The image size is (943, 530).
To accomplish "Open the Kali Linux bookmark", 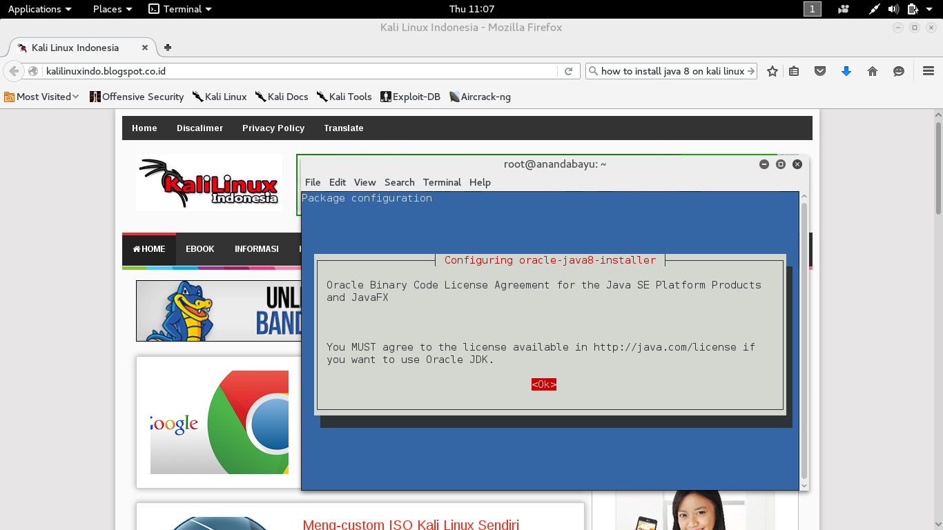I will (x=220, y=97).
